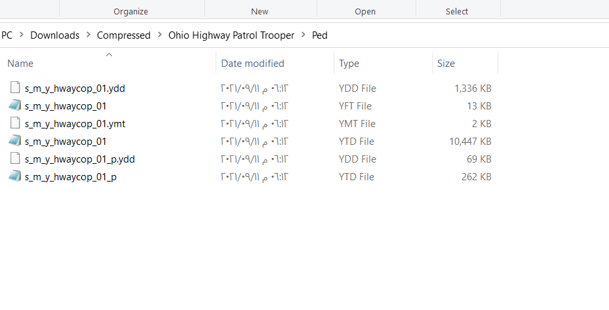This screenshot has width=609, height=310.
Task: Expand the chevron after Compressed in the breadcrumb
Action: coord(159,35)
